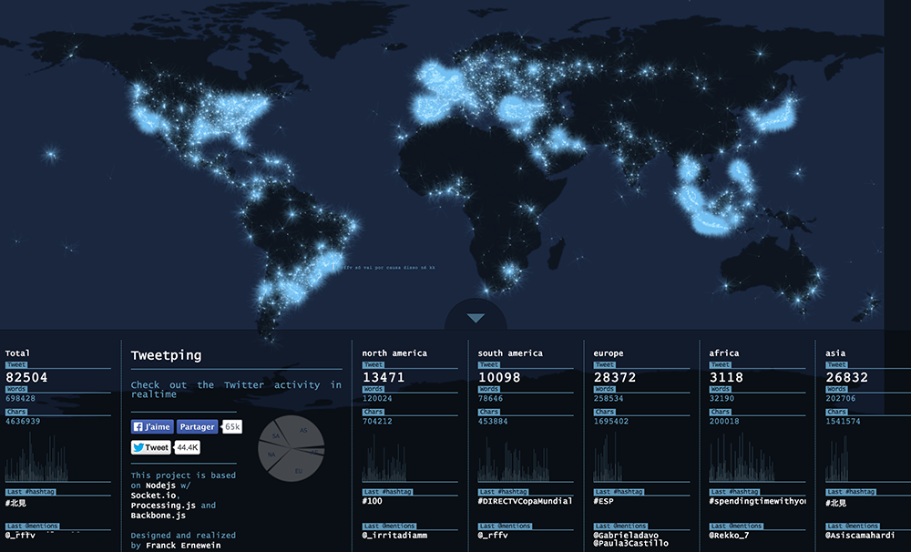Click hashtag #DIRECTVCopaMundial
This screenshot has width=911, height=552.
[x=526, y=501]
